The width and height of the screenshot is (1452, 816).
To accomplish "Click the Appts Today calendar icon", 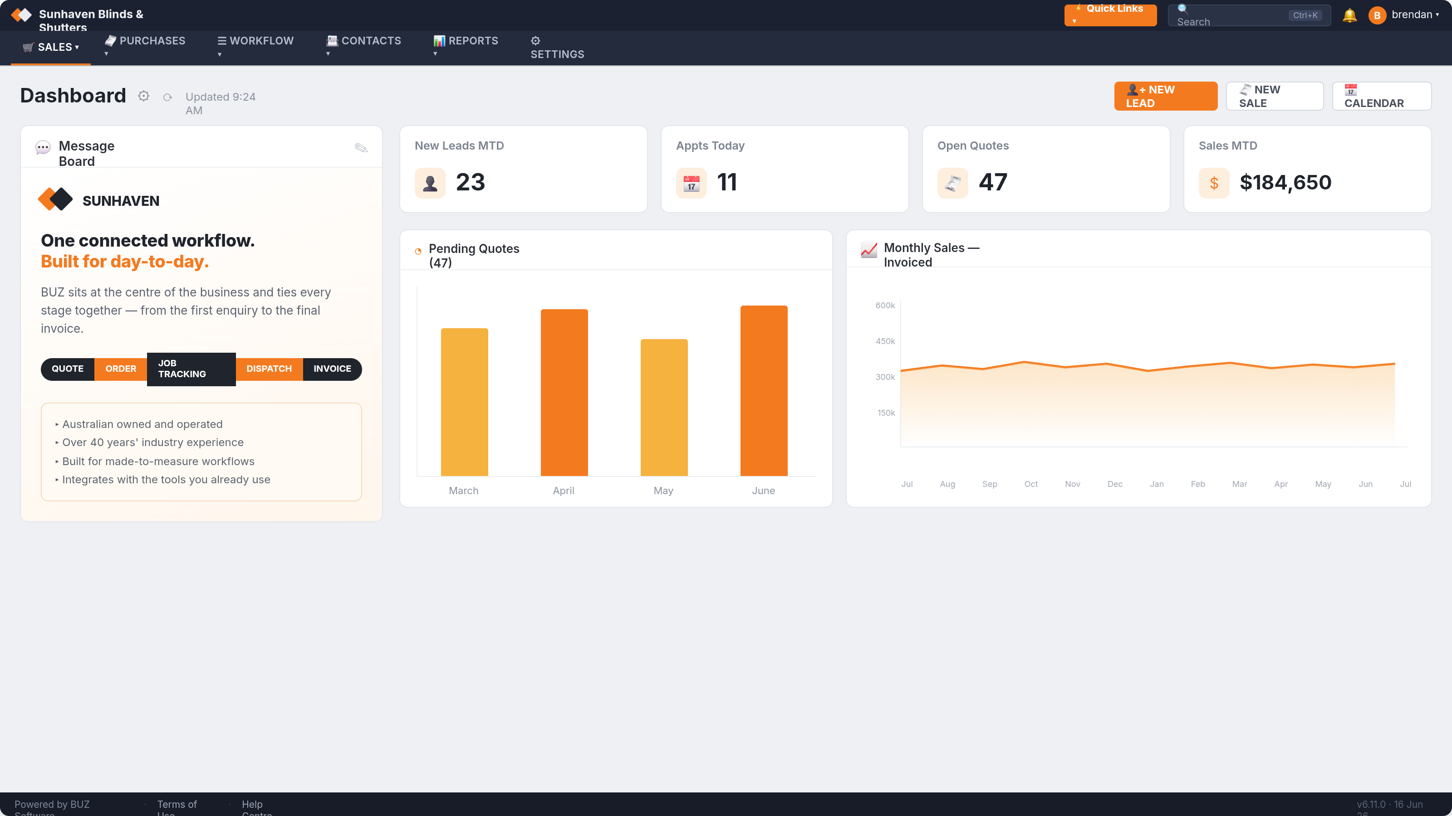I will pos(691,183).
